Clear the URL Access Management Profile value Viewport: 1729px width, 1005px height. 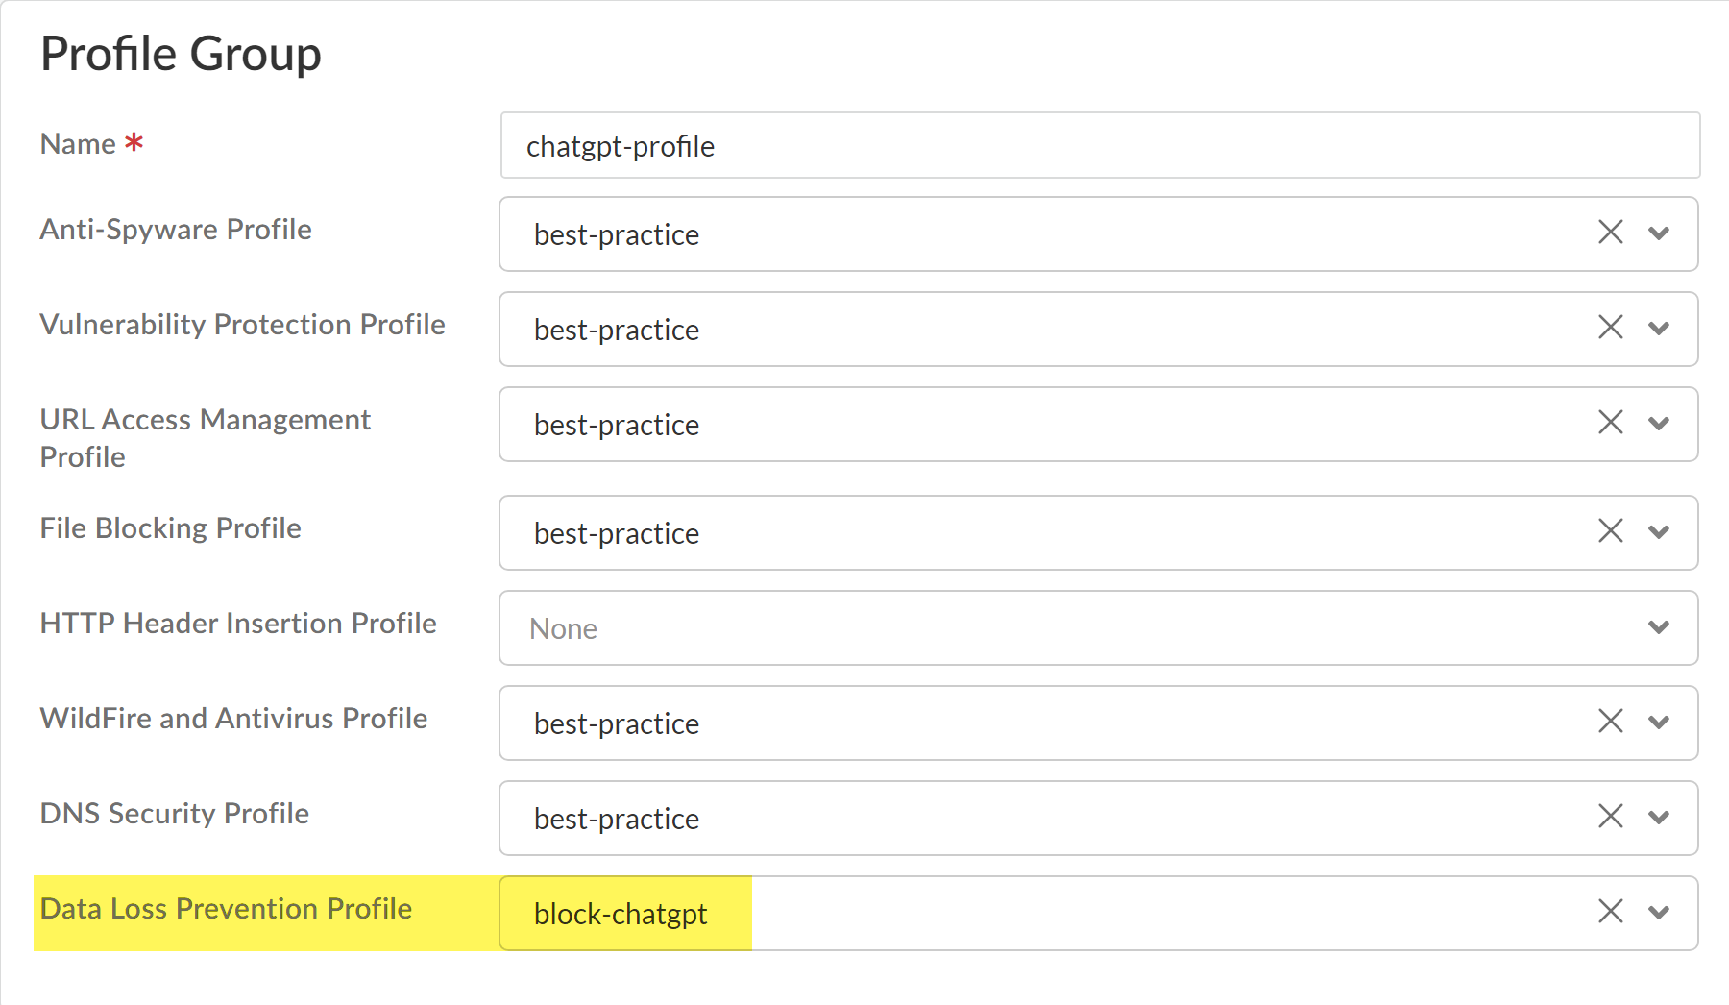(x=1611, y=422)
